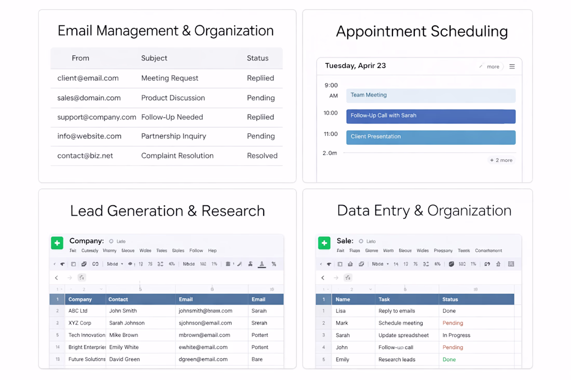Select the radio circle next to Company title
Screen dimensions: 571x380
click(111, 242)
